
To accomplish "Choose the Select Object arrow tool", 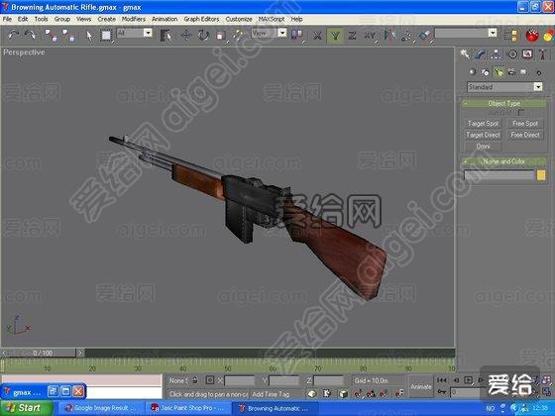I will click(x=89, y=35).
